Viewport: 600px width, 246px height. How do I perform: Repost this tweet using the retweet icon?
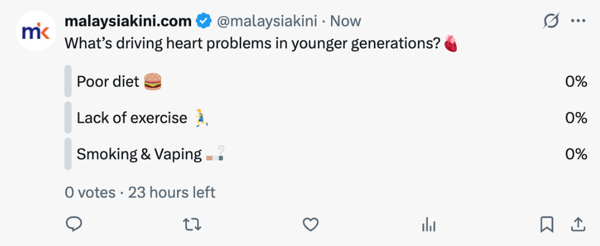click(x=192, y=225)
